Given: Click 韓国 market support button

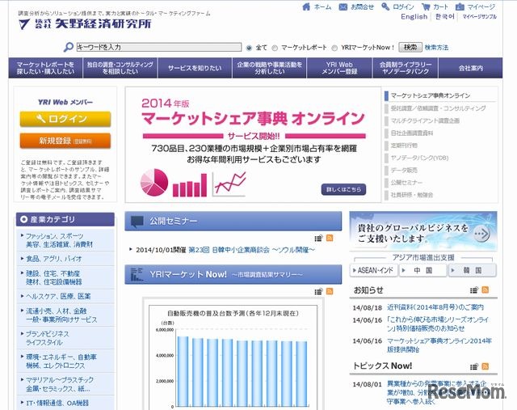Looking at the screenshot, I should [472, 270].
